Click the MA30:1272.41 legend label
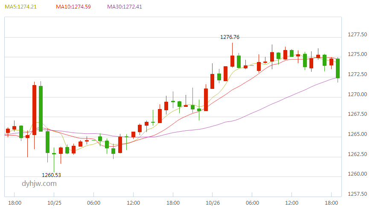This screenshot has width=370, height=209. (125, 7)
